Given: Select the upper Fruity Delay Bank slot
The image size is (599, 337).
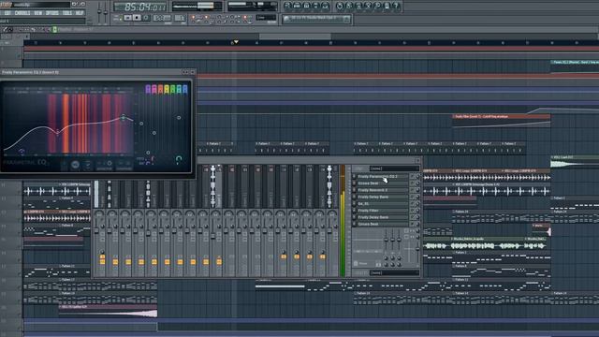Looking at the screenshot, I should pyautogui.click(x=383, y=197).
